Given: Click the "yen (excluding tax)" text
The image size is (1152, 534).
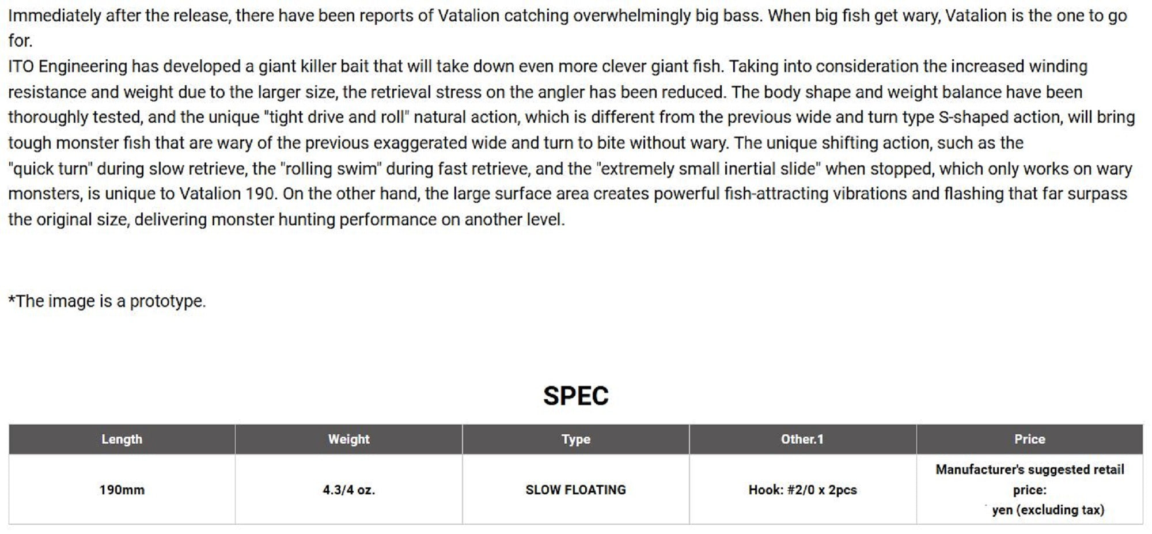Looking at the screenshot, I should point(1048,510).
